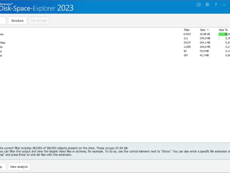Select the 254,1 MB size value
230x173 pixels.
205,43
